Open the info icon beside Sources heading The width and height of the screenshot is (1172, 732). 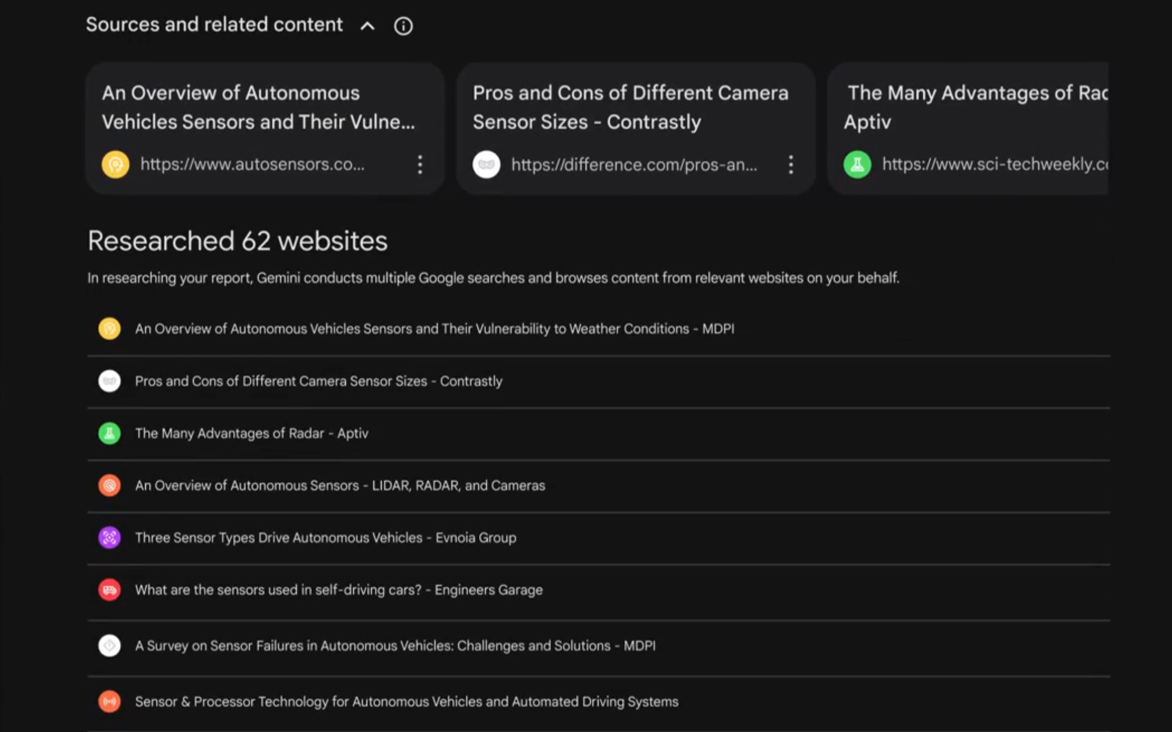(403, 26)
